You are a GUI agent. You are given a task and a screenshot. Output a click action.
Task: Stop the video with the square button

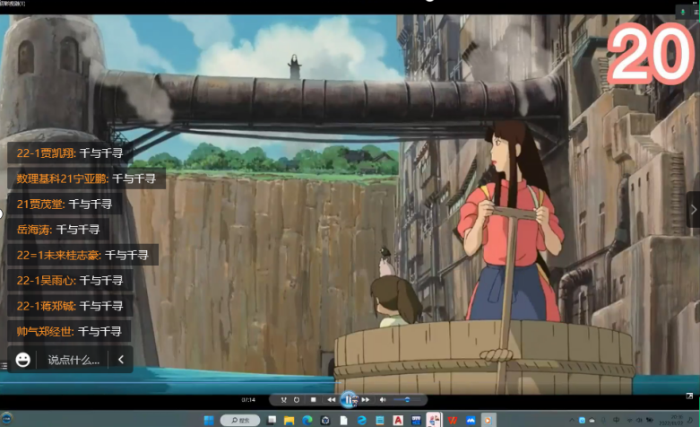click(314, 400)
